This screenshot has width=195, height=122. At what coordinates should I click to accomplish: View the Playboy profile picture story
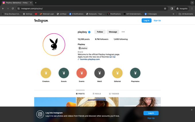pyautogui.click(x=54, y=44)
